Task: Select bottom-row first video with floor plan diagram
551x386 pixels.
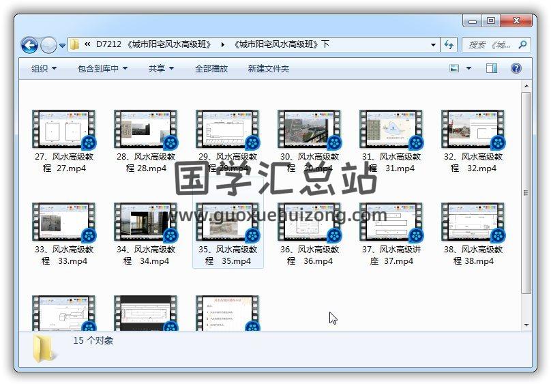Action: pyautogui.click(x=64, y=313)
